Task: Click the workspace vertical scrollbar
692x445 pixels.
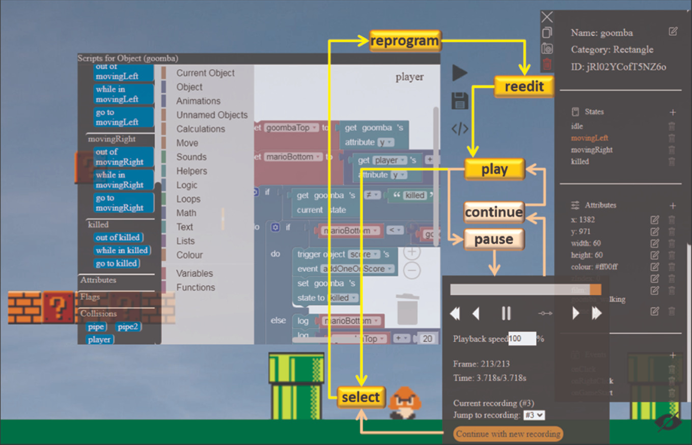Action: pyautogui.click(x=436, y=176)
